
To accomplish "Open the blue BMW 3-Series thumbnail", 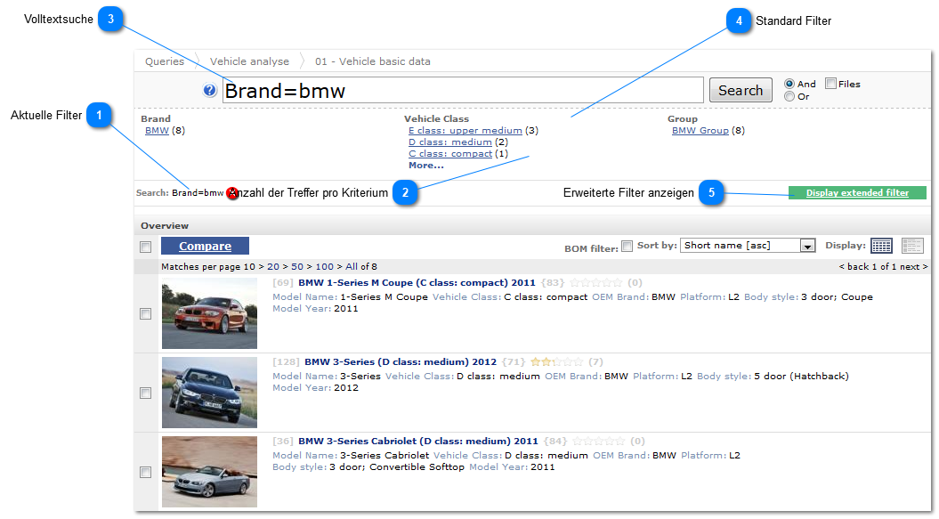I will (209, 393).
